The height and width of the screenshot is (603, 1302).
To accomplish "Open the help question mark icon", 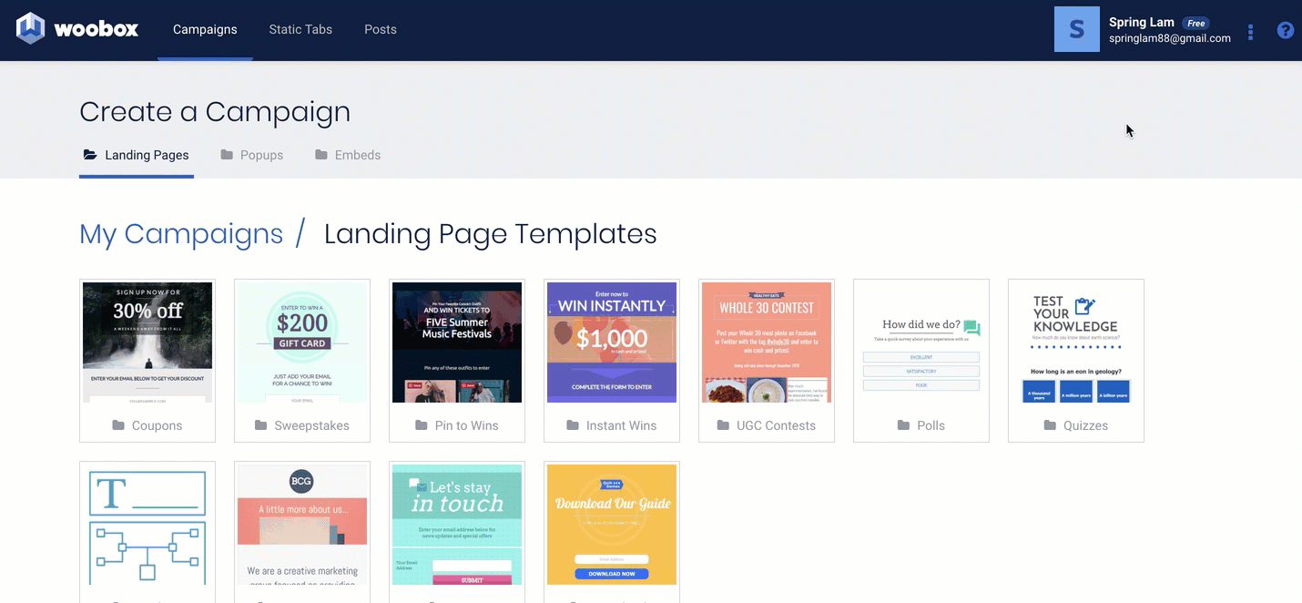I will (1285, 30).
